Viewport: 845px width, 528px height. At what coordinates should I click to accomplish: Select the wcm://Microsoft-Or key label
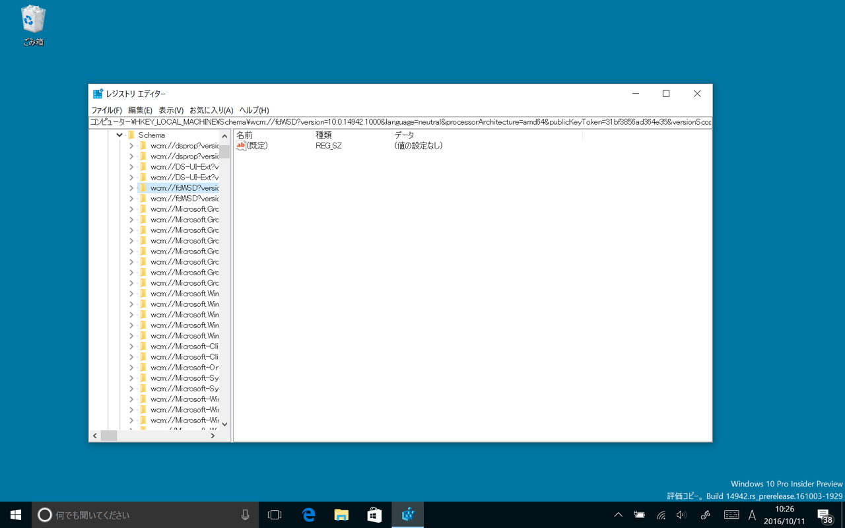click(184, 368)
